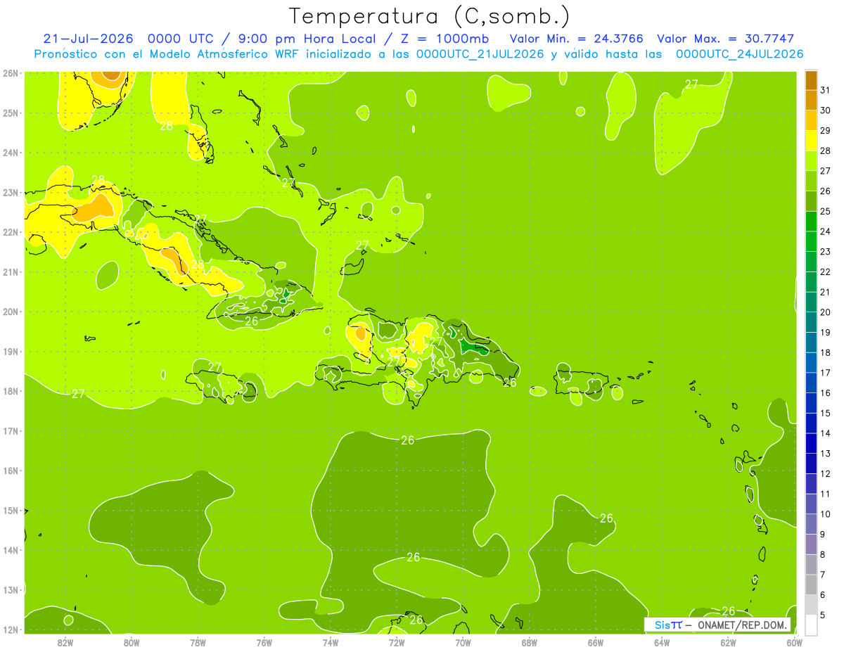This screenshot has height=652, width=844.
Task: Click the blue swatch between 15 and 16
Action: (x=811, y=403)
